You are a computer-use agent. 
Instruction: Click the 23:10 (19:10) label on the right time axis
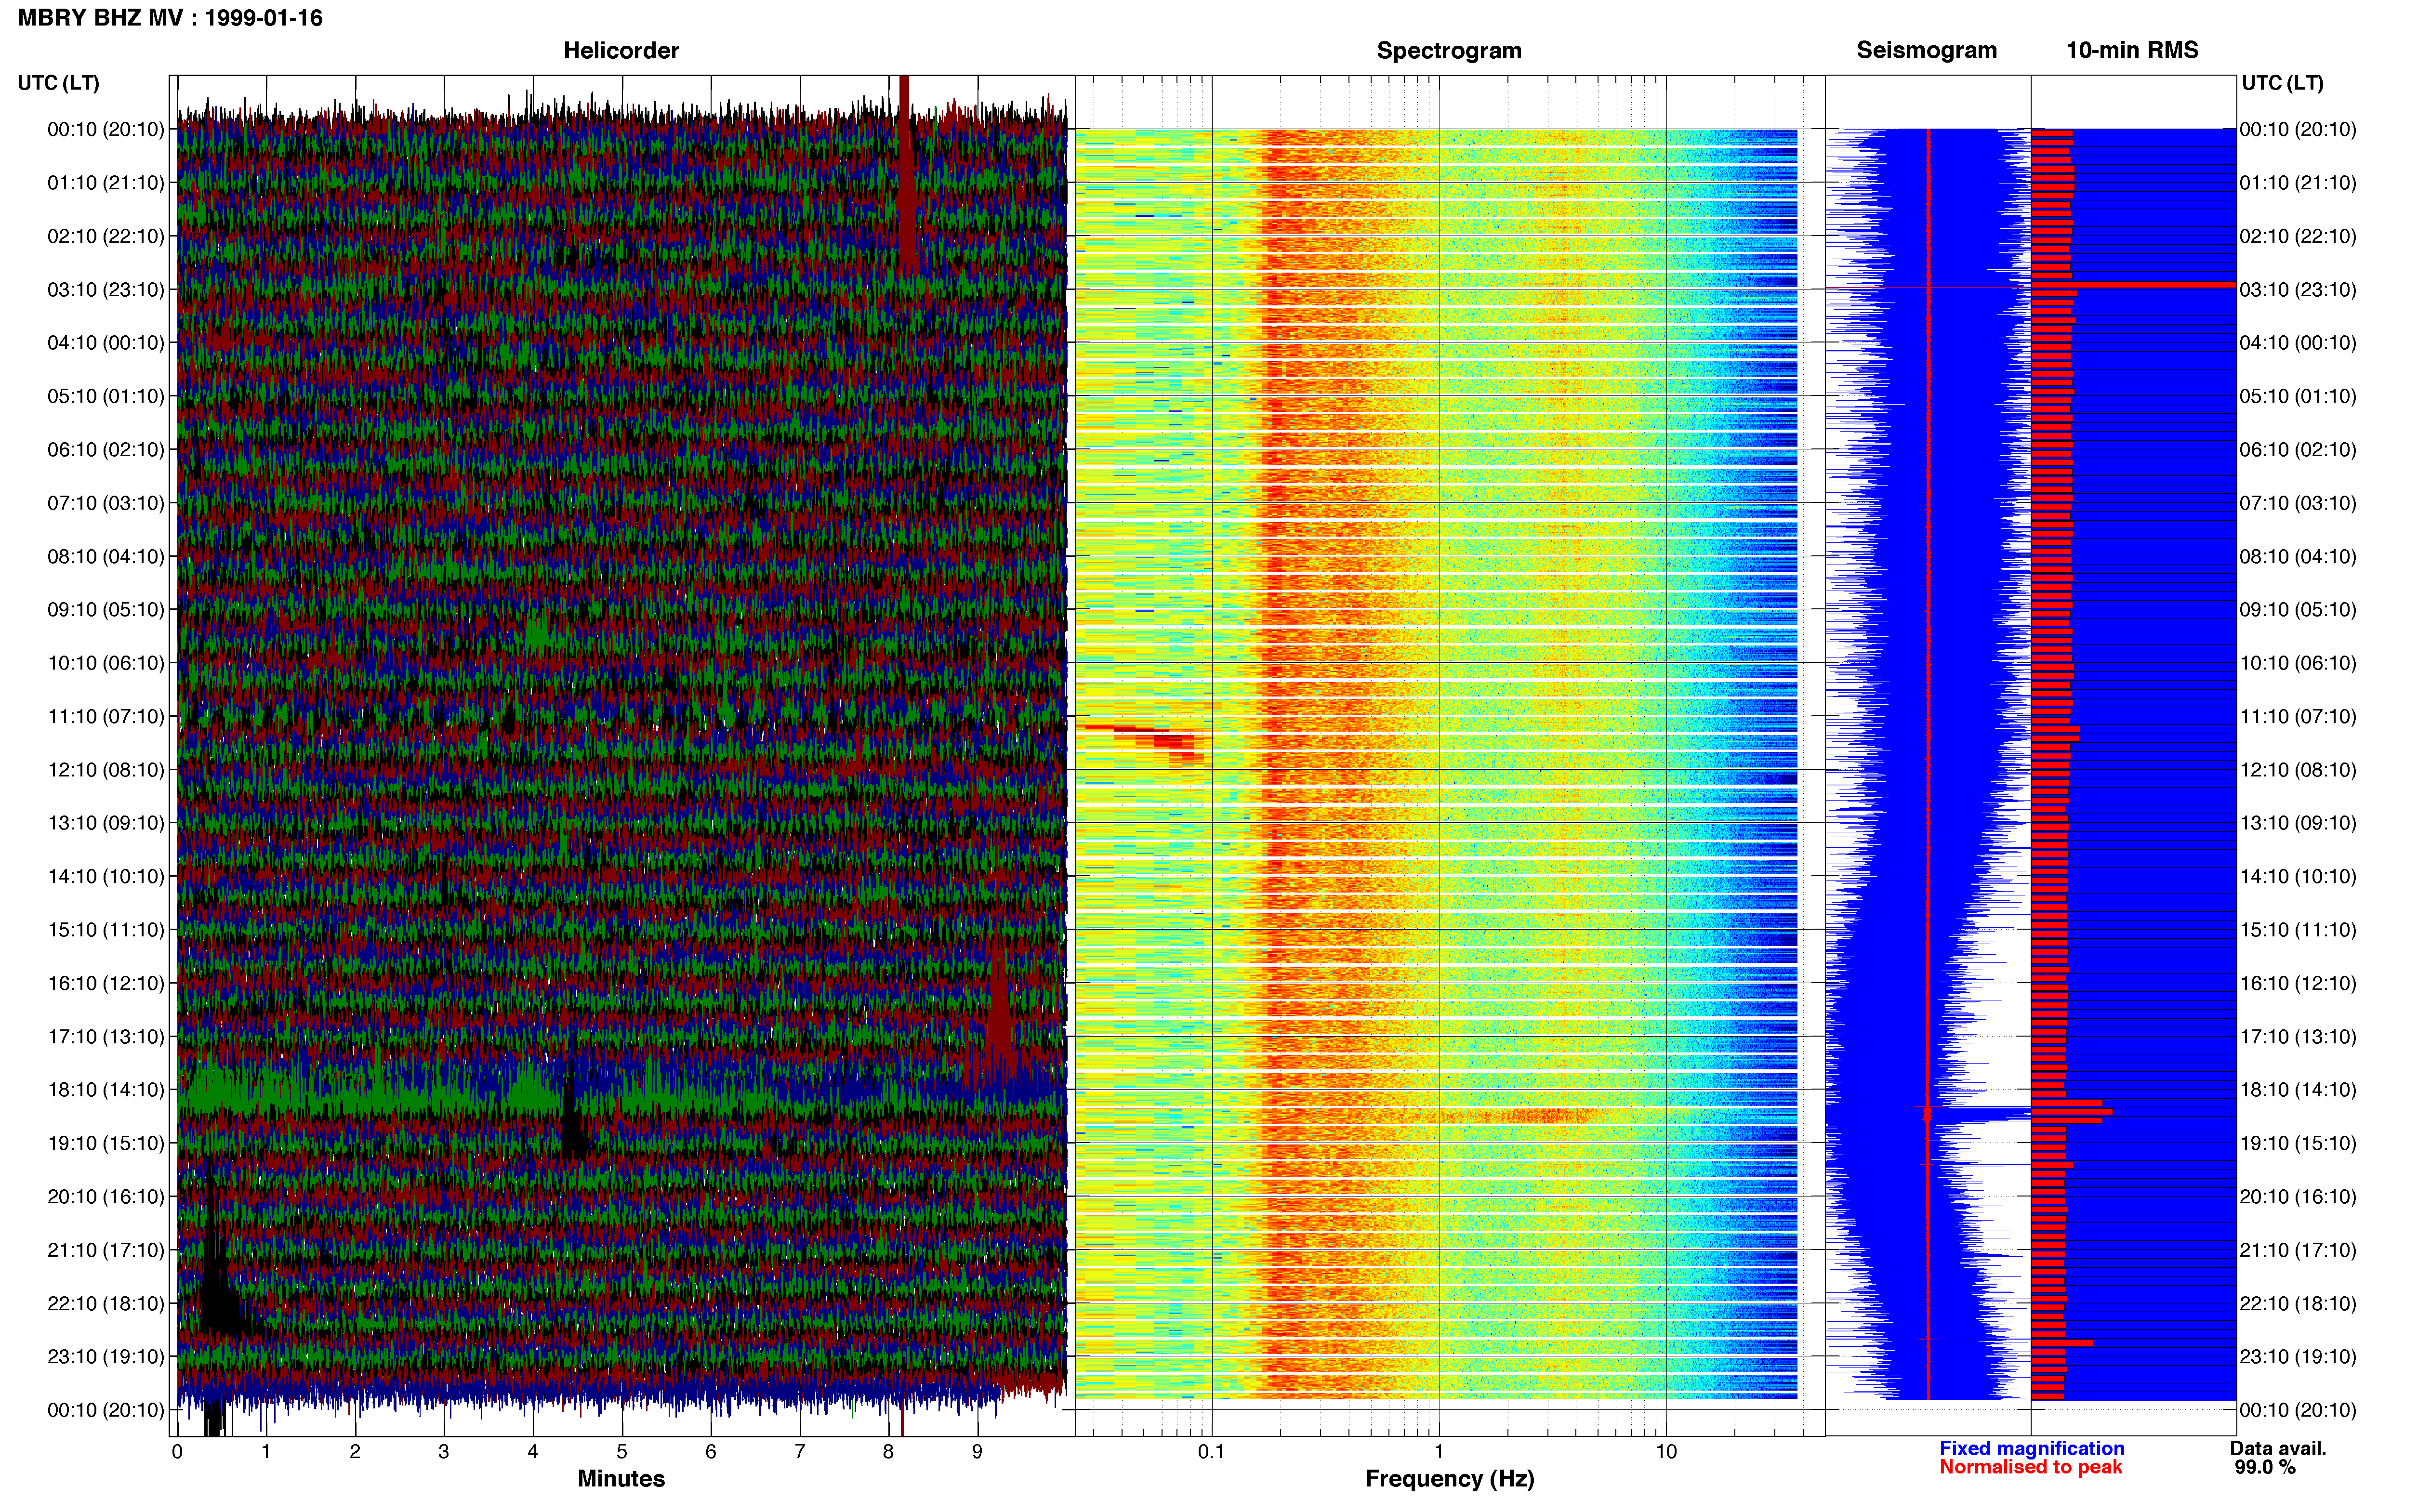[x=2298, y=1357]
